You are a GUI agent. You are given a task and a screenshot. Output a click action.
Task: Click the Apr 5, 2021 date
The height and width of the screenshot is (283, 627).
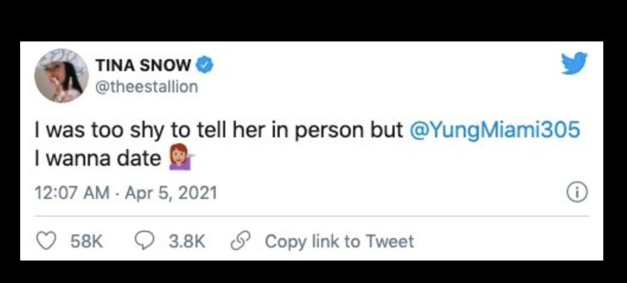(x=171, y=193)
